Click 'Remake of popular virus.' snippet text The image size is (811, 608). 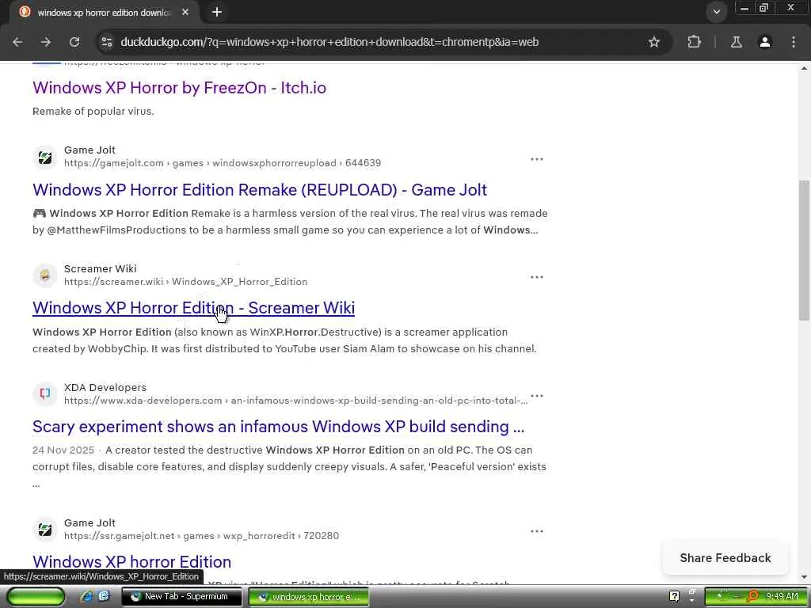tap(93, 111)
